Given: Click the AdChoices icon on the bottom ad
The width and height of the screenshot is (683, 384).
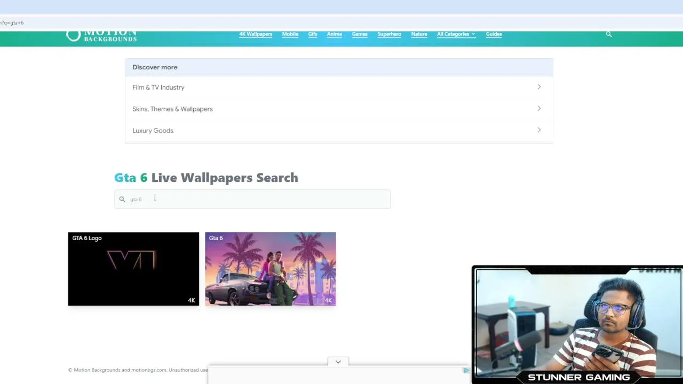Looking at the screenshot, I should (x=466, y=370).
